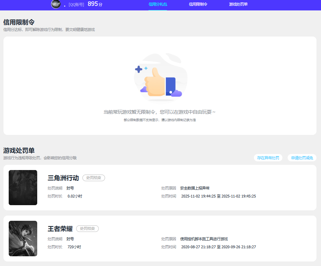Click the [QQ账号] label
Screen dimensions: 321x266
pos(76,5)
